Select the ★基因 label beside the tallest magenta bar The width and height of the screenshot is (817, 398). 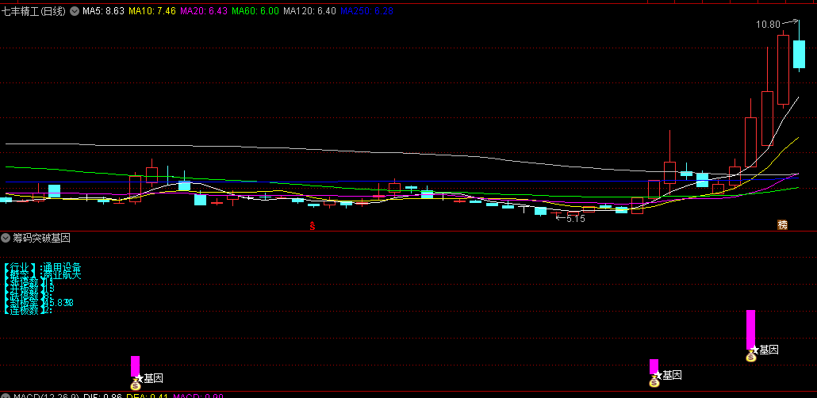[765, 350]
